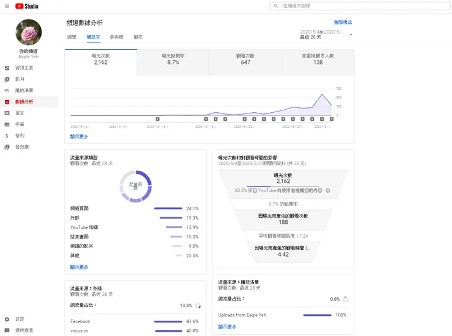Click the 頻道頁面 24.1% bar
452x336 pixels.
tap(168, 209)
